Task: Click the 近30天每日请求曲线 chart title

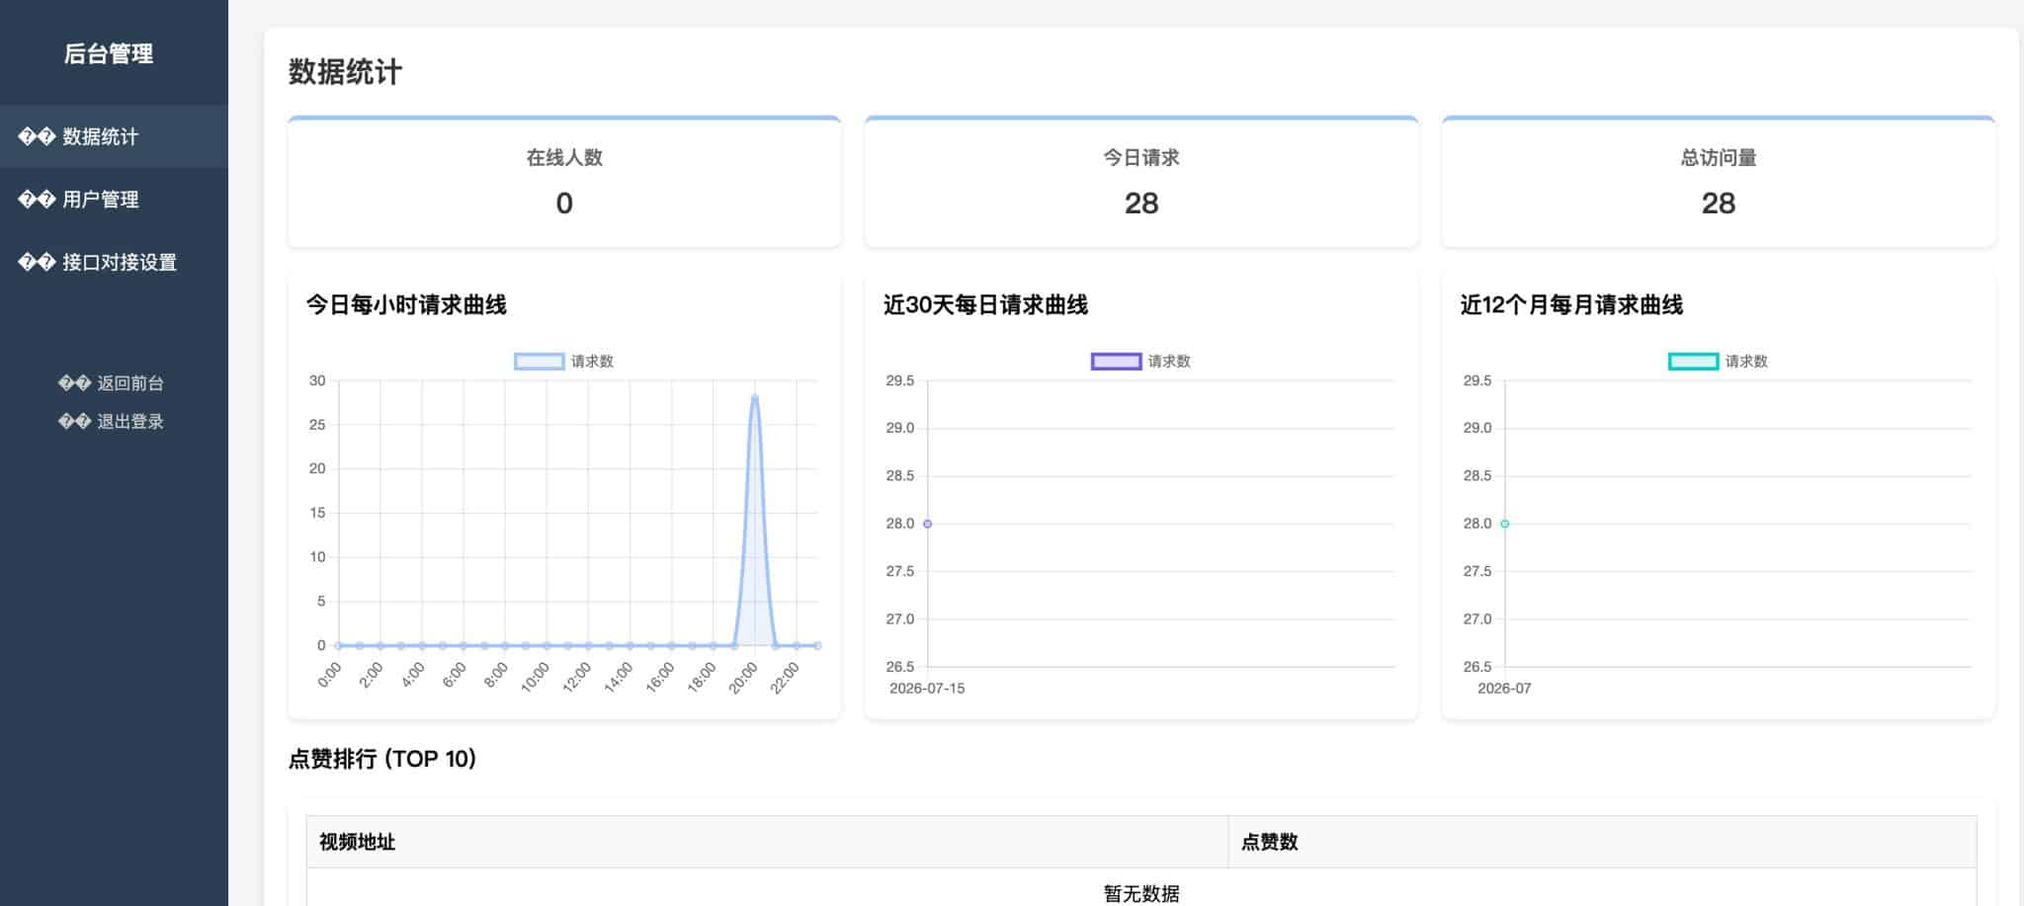Action: coord(985,305)
